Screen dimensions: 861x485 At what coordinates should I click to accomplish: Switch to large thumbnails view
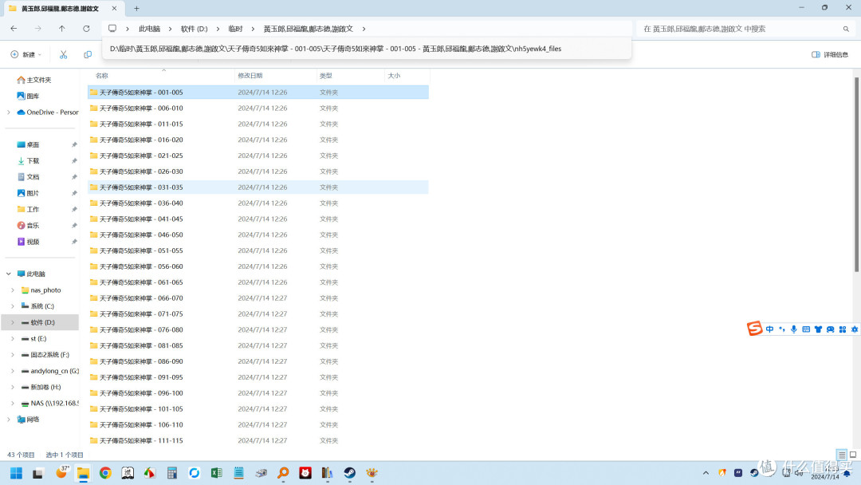click(853, 455)
